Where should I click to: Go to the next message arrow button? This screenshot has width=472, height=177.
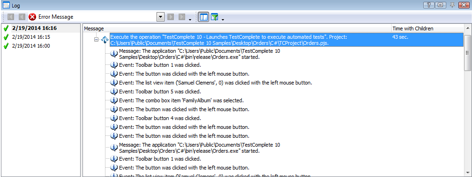click(x=171, y=17)
